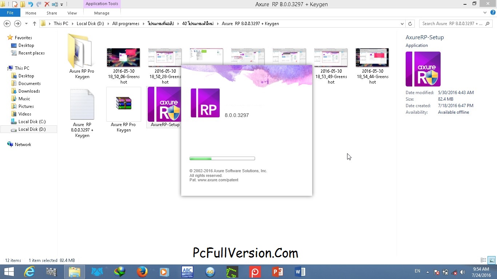The height and width of the screenshot is (279, 497).
Task: Open Explorer Help with the question mark
Action: 492,13
